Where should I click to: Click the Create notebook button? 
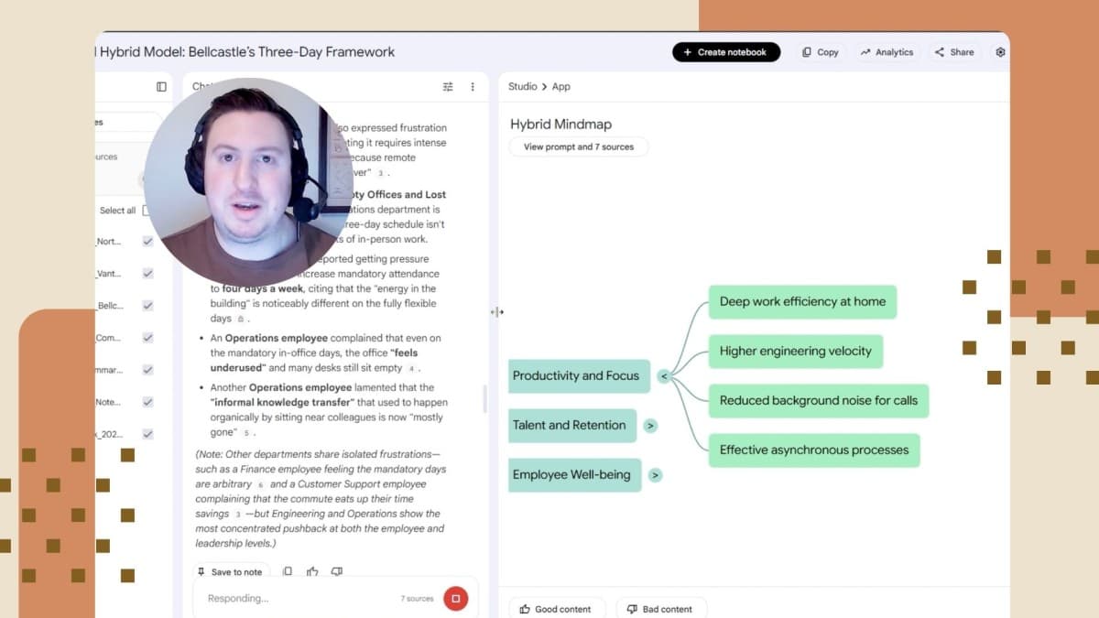[726, 52]
